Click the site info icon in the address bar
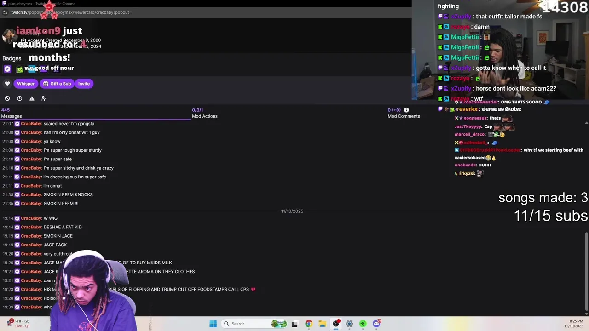589x331 pixels. [x=5, y=12]
